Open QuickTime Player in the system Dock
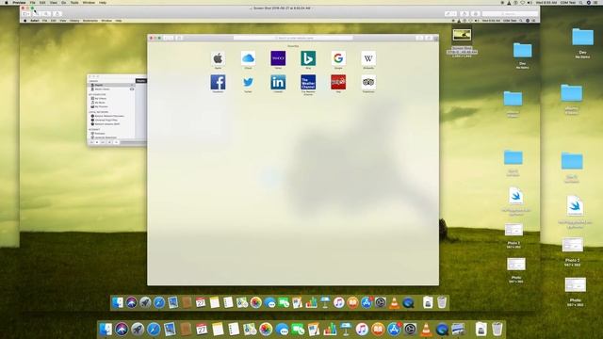 442,330
